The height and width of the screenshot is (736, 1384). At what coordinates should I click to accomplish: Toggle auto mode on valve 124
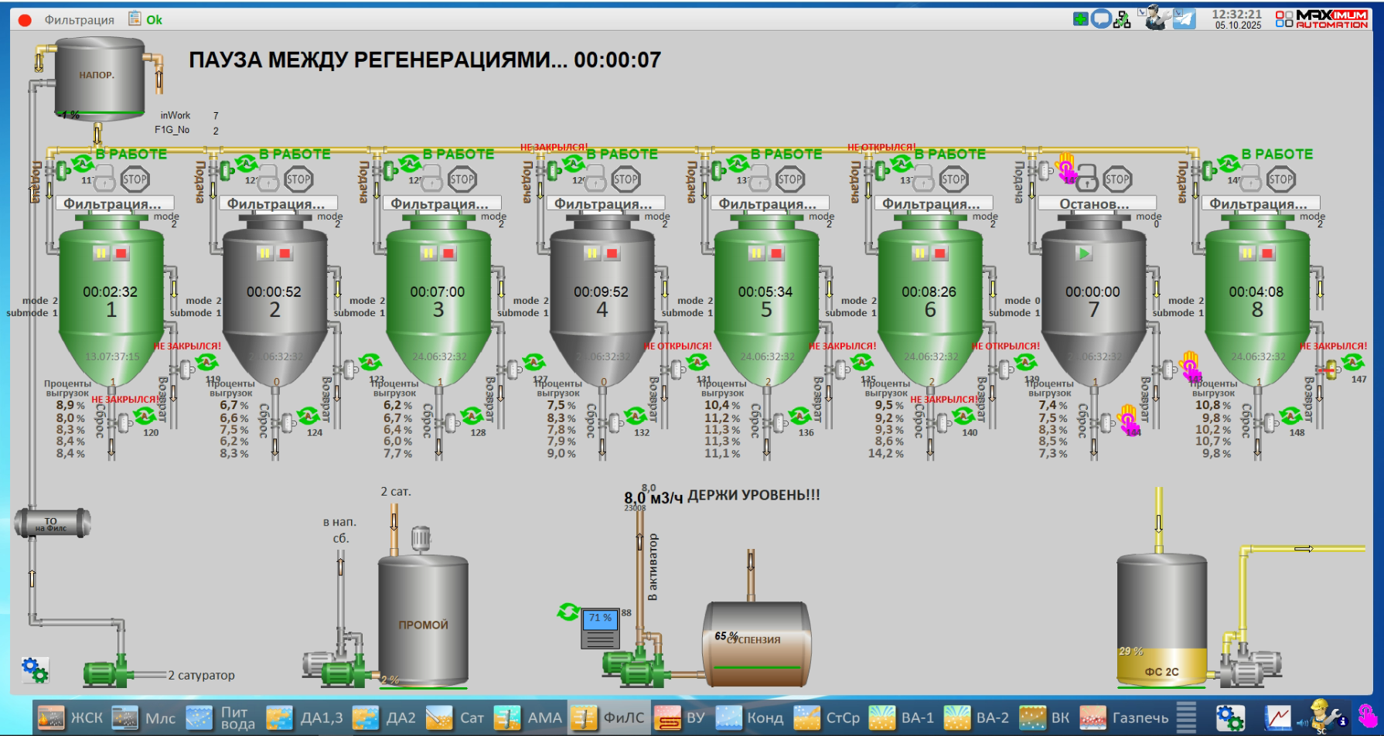click(309, 417)
